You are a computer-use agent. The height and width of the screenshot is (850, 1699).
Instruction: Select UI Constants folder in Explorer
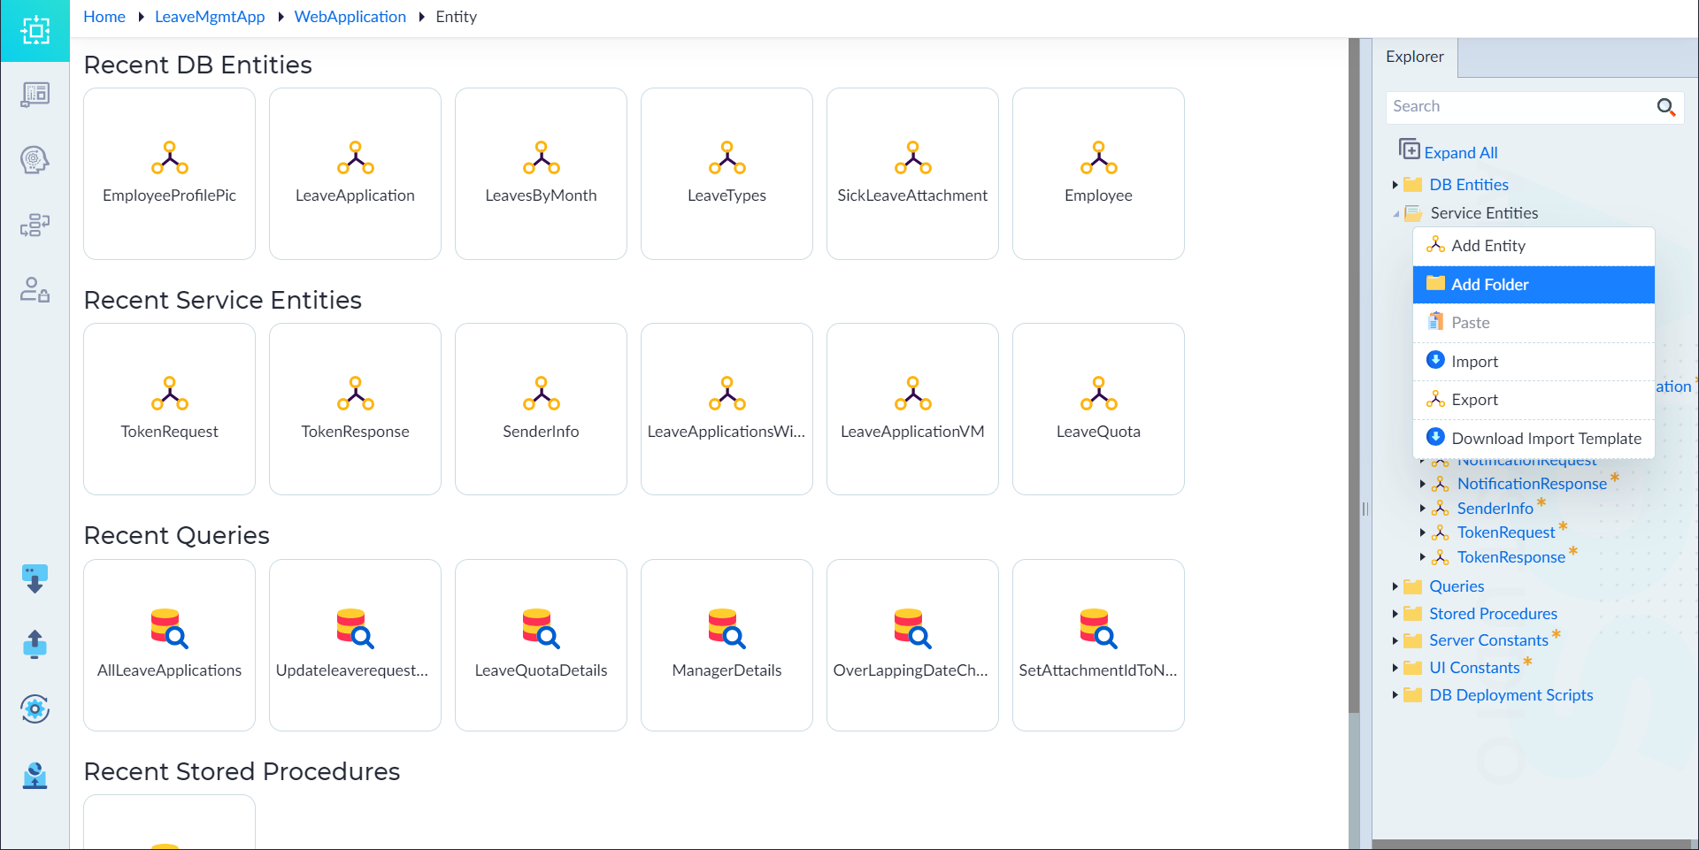coord(1474,668)
